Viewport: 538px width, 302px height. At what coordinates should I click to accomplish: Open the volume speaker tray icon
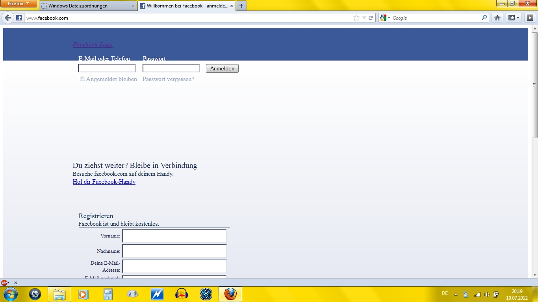coord(487,294)
